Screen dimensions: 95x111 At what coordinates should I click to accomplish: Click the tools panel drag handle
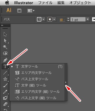tap(5, 29)
